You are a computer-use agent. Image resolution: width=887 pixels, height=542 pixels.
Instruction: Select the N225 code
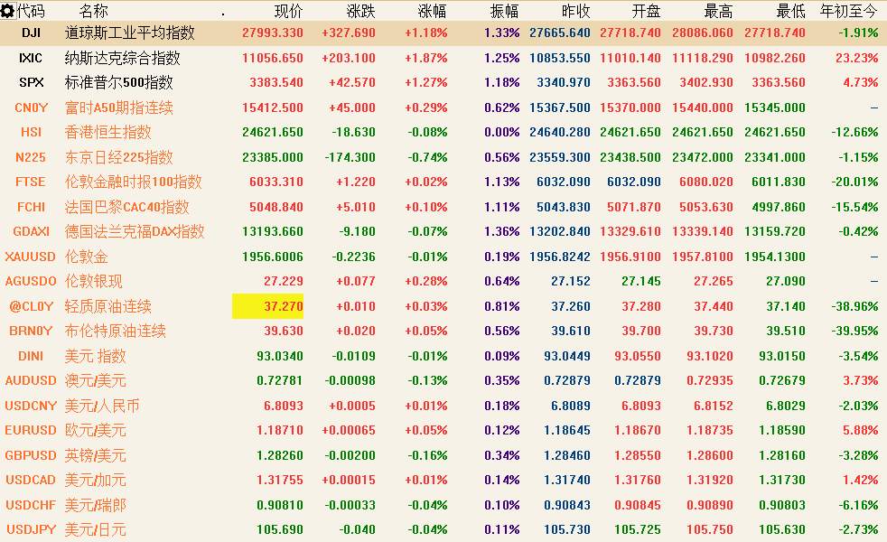(x=31, y=156)
